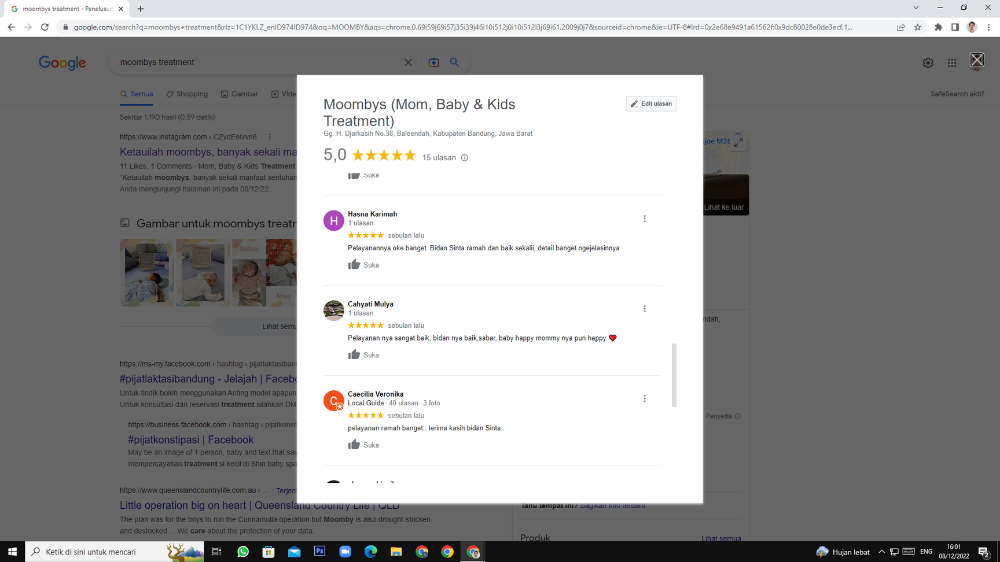Like Caecilia Veronika's review with Suka

click(x=363, y=445)
